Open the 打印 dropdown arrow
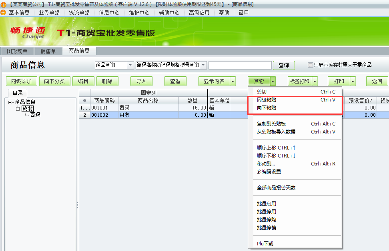Viewport: 389px width, 251px height. 352,81
